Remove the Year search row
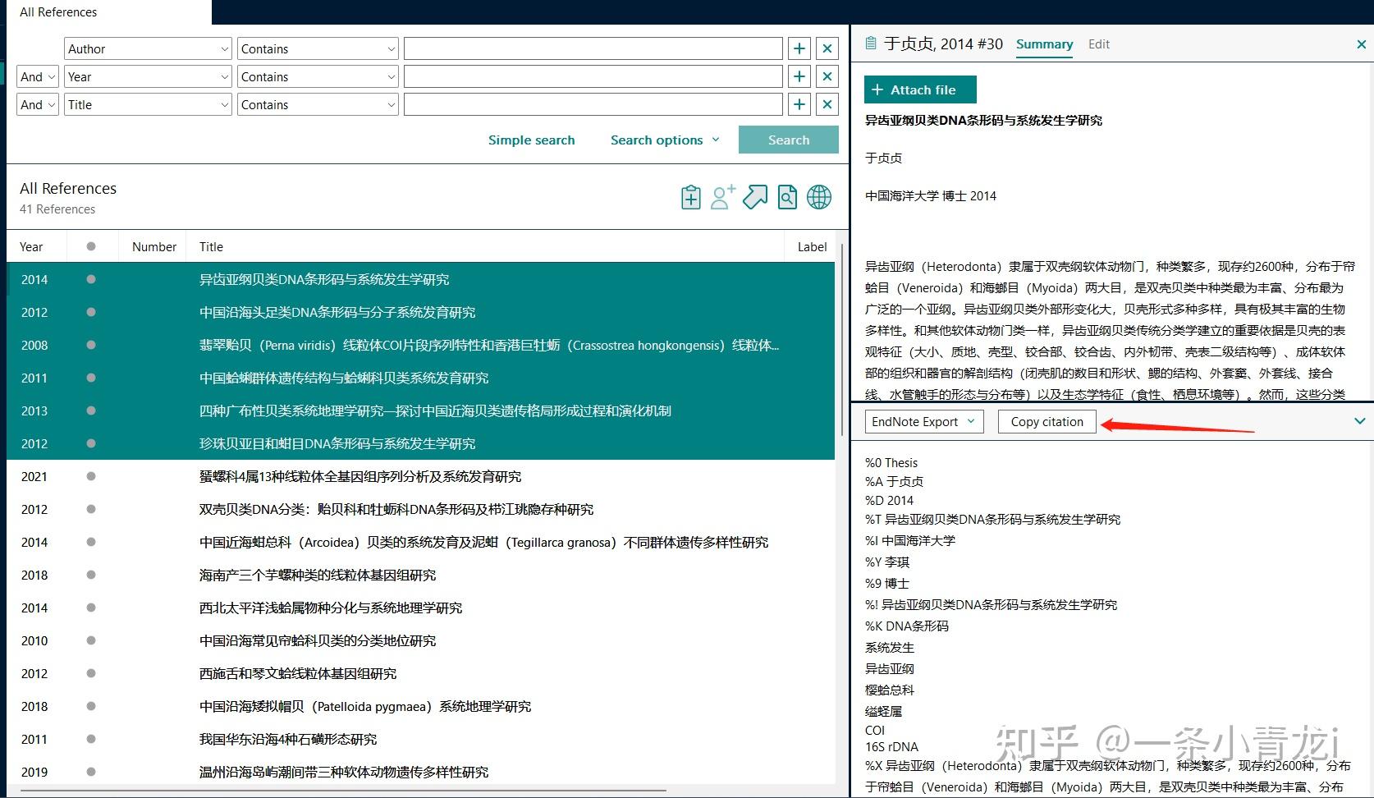This screenshot has width=1374, height=798. pos(827,77)
